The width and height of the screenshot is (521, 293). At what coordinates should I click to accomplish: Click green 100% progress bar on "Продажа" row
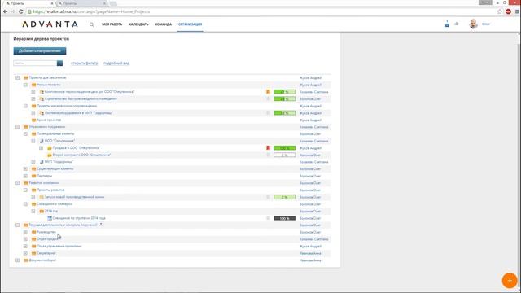(x=284, y=148)
